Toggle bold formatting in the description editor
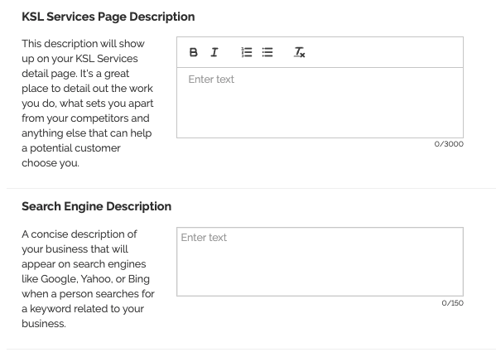 point(193,52)
